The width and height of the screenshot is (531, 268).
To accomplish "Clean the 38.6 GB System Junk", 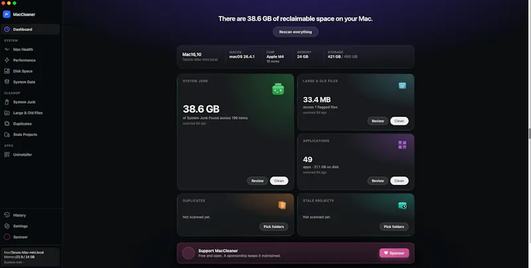I will (279, 180).
